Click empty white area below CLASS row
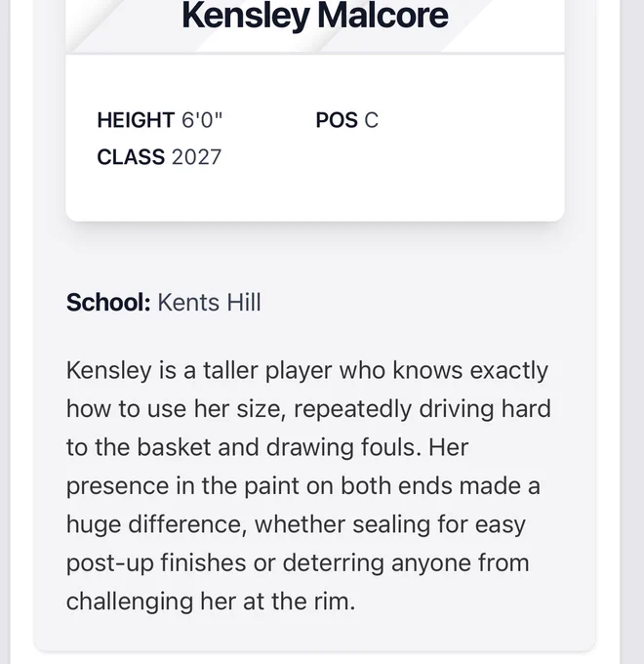 315,192
